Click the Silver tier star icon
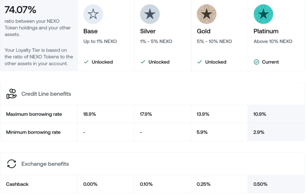 (150, 14)
